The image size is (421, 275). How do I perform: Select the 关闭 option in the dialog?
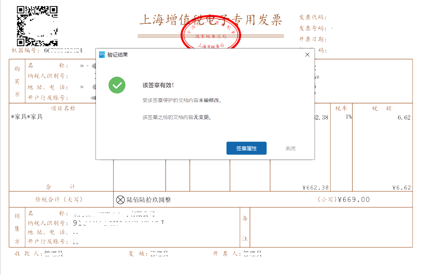(290, 148)
